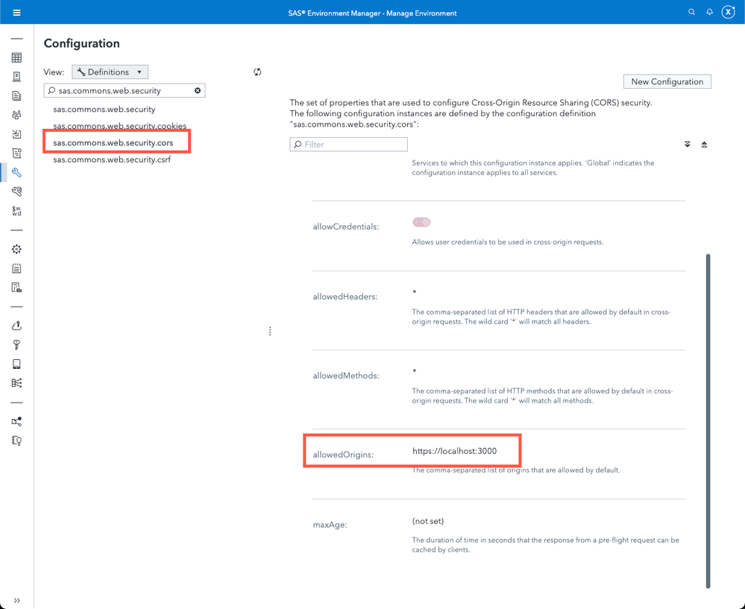The image size is (745, 609).
Task: Click the New Configuration button
Action: 667,81
